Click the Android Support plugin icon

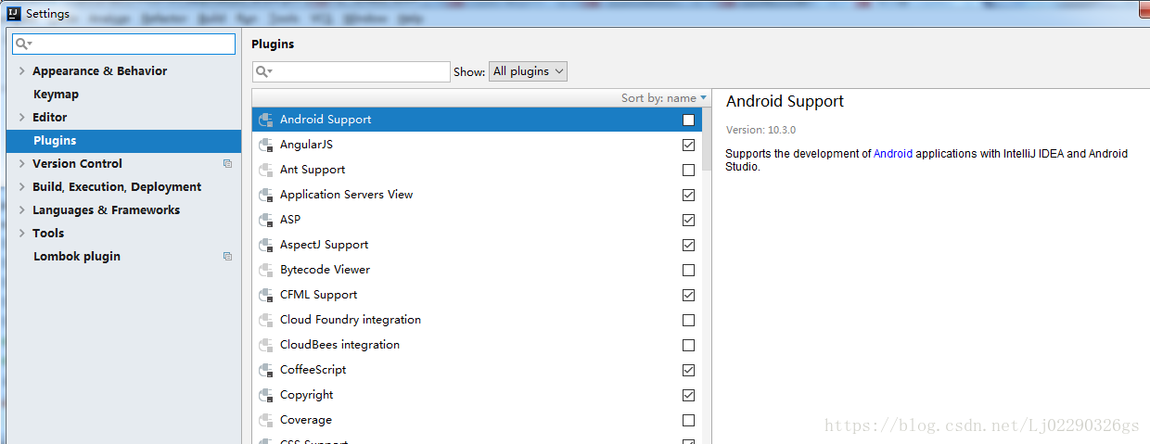pyautogui.click(x=266, y=120)
